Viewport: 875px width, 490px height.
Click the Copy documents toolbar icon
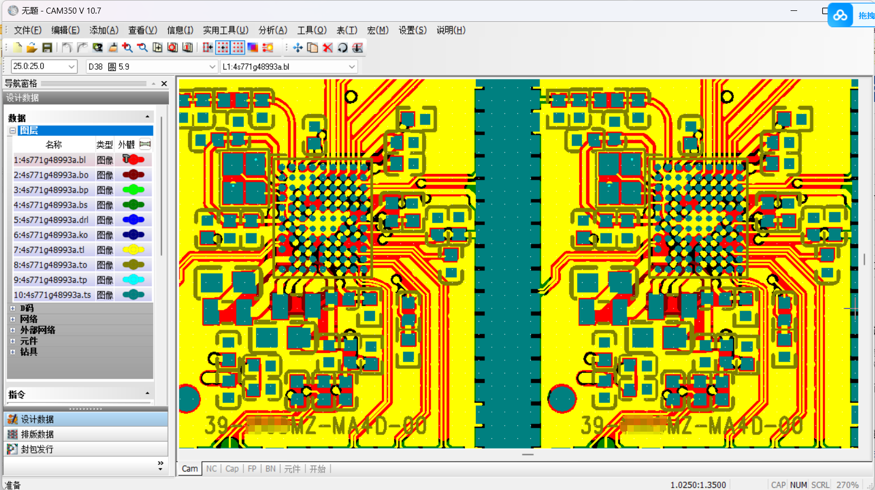(x=313, y=48)
